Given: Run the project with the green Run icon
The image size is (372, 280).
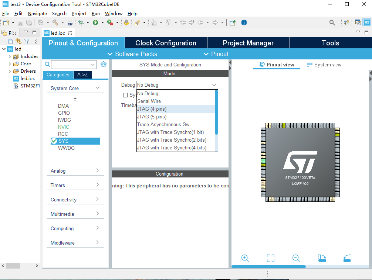Looking at the screenshot, I should coord(96,22).
